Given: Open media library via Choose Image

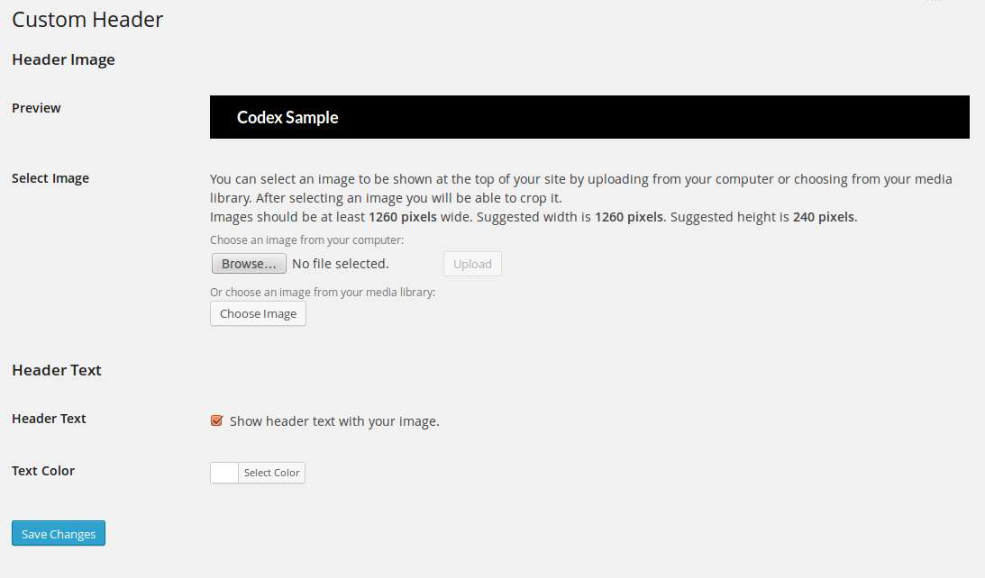Looking at the screenshot, I should [x=258, y=314].
